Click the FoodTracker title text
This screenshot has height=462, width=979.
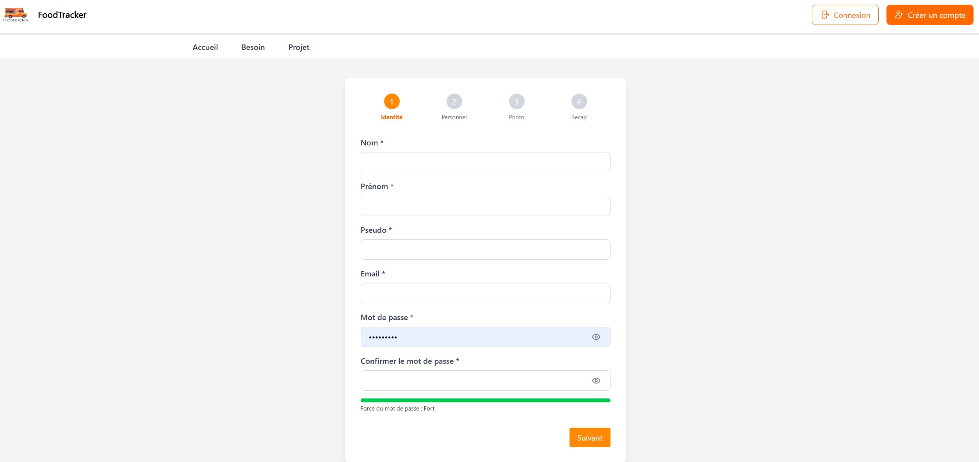62,15
